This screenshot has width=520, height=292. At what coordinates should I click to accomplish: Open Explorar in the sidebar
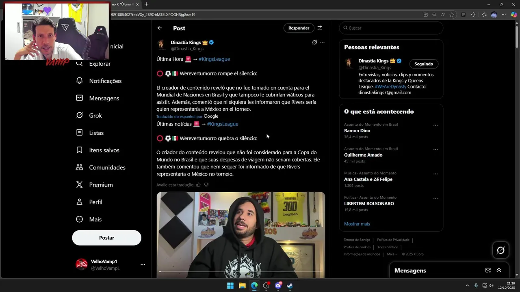point(93,64)
